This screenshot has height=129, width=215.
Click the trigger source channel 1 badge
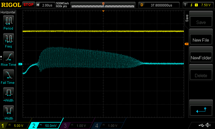(196, 5)
